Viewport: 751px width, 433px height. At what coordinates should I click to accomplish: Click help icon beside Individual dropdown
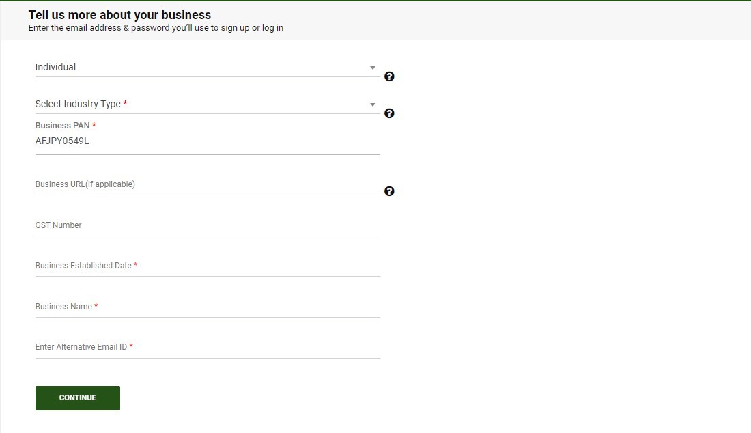389,76
